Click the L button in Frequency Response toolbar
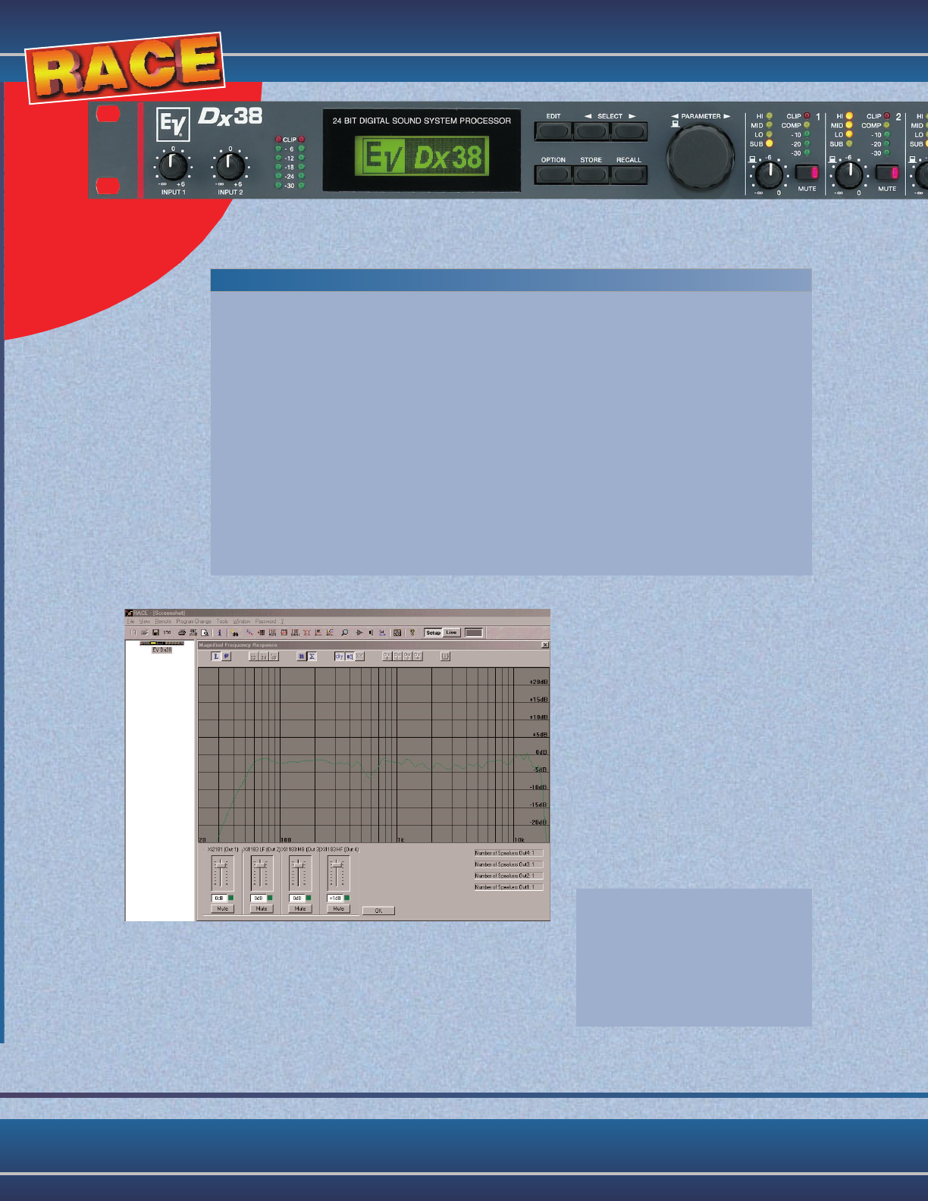The height and width of the screenshot is (1201, 928). 216,657
